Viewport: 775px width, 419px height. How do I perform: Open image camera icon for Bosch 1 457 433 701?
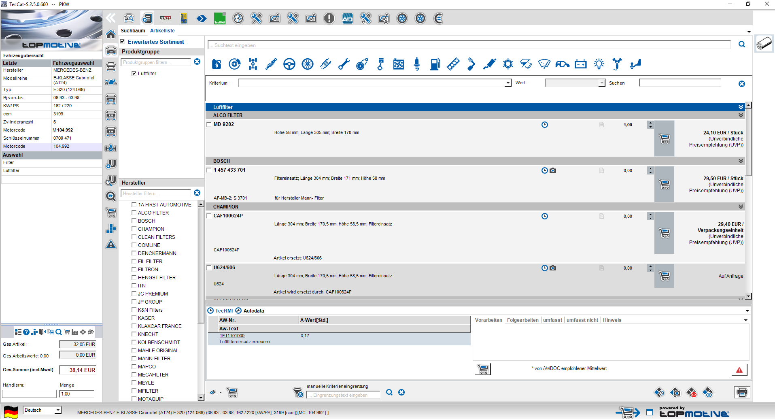[553, 170]
